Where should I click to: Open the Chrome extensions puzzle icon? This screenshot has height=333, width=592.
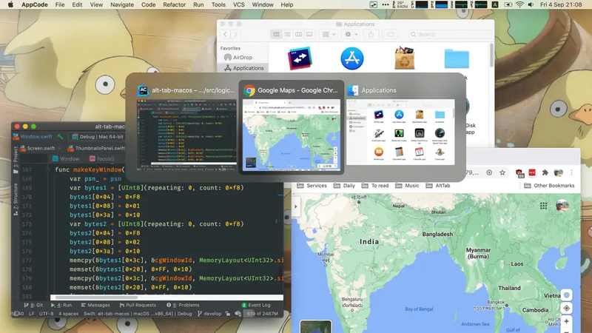click(545, 172)
